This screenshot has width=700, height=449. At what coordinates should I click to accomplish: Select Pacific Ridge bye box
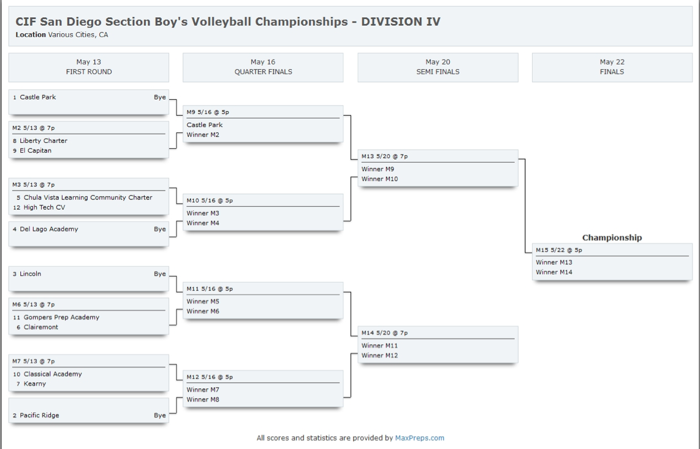tap(89, 410)
